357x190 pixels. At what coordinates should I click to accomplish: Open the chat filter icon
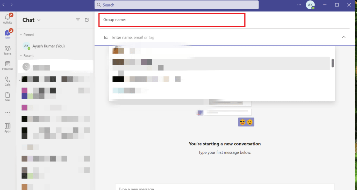(x=78, y=20)
